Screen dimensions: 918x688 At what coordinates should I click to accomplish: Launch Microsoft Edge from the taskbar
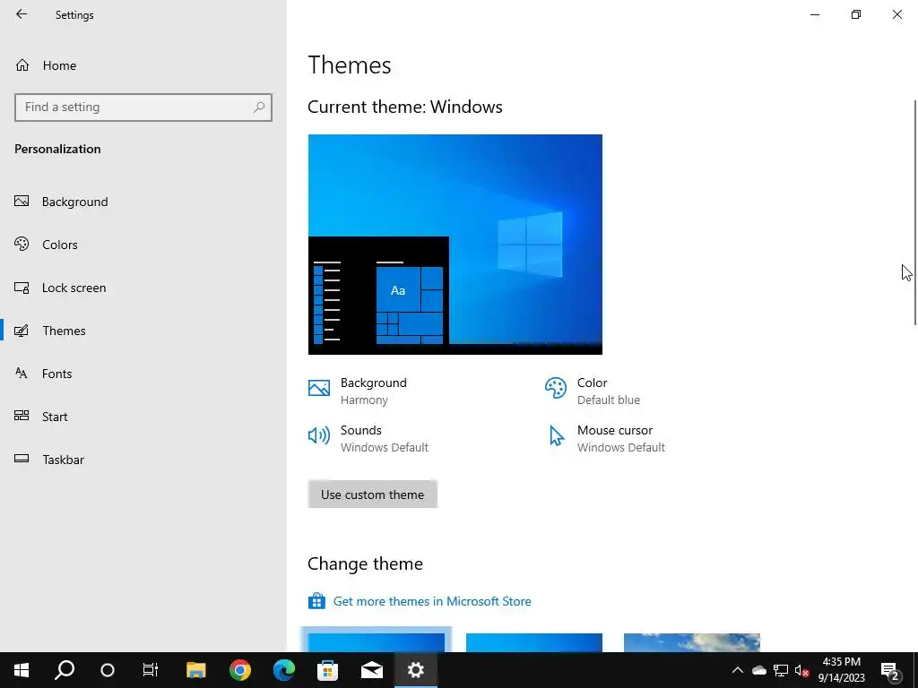pos(284,670)
